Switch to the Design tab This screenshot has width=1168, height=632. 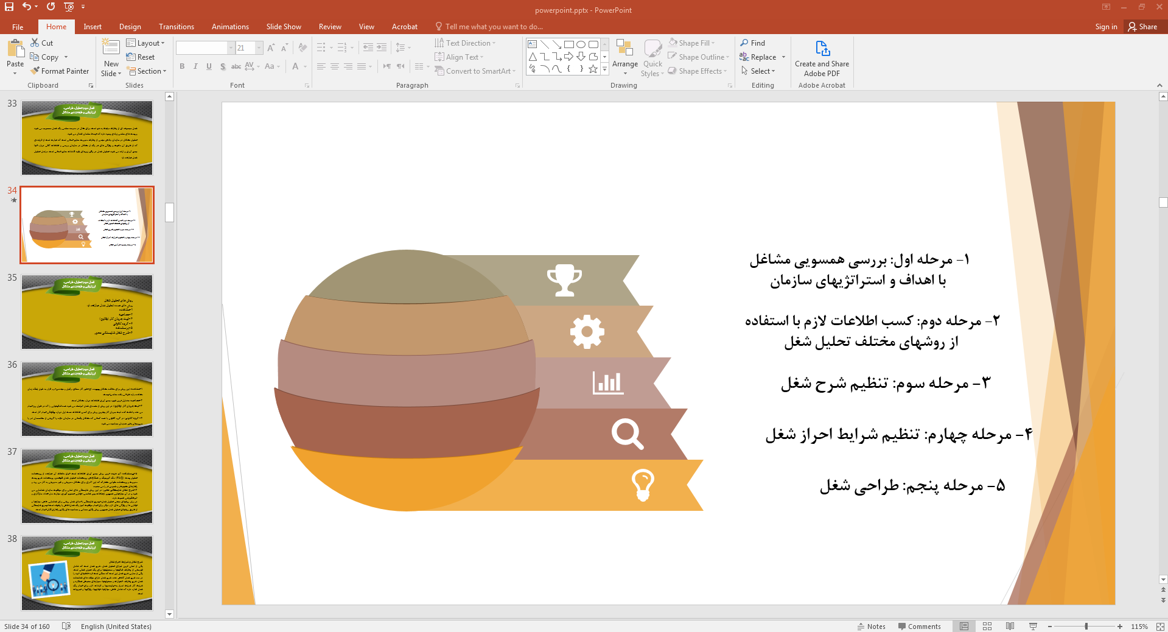(130, 27)
